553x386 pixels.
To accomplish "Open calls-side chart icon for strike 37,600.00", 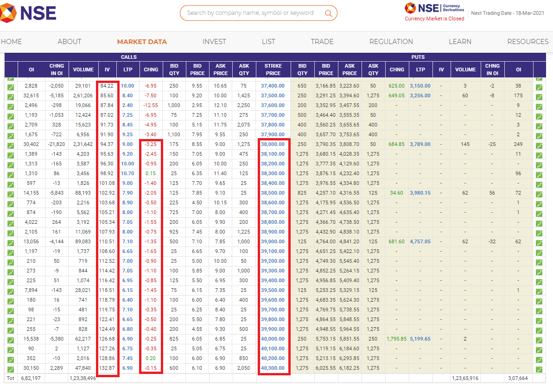I will point(11,107).
